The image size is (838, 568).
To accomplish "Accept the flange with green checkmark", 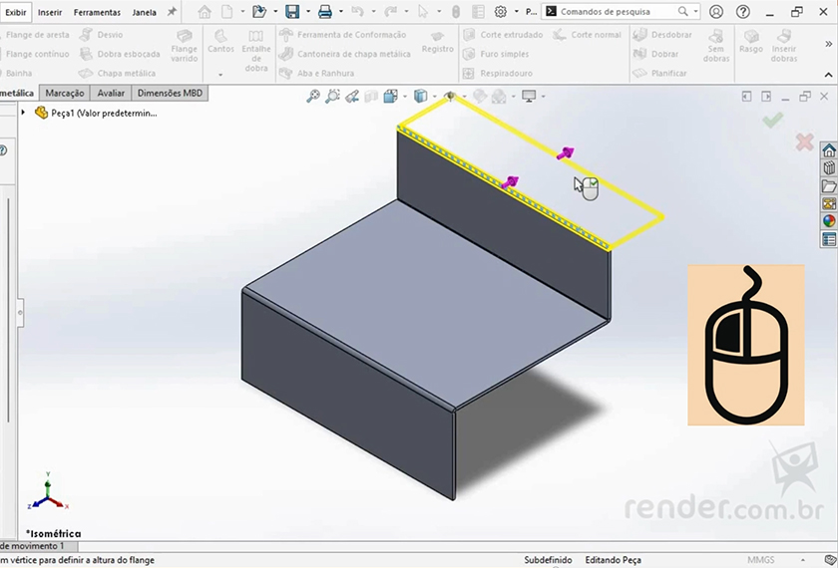I will pyautogui.click(x=772, y=120).
